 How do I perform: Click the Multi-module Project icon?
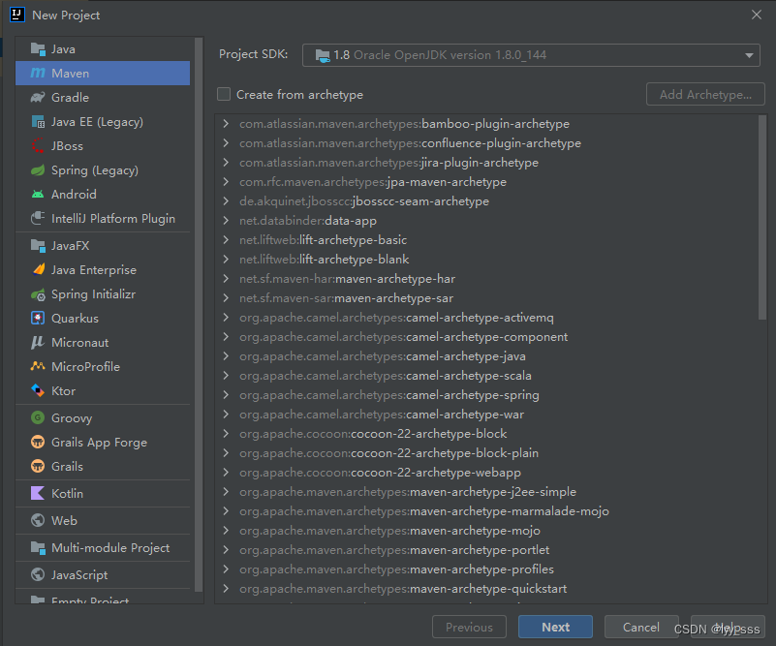click(38, 547)
